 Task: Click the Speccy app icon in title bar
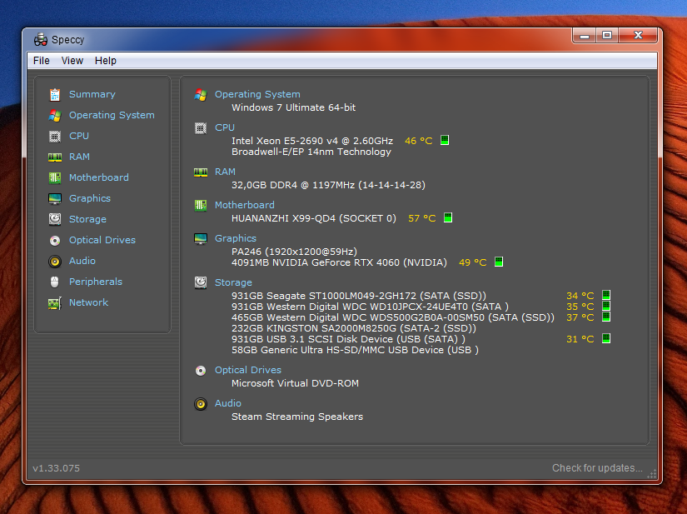click(41, 39)
